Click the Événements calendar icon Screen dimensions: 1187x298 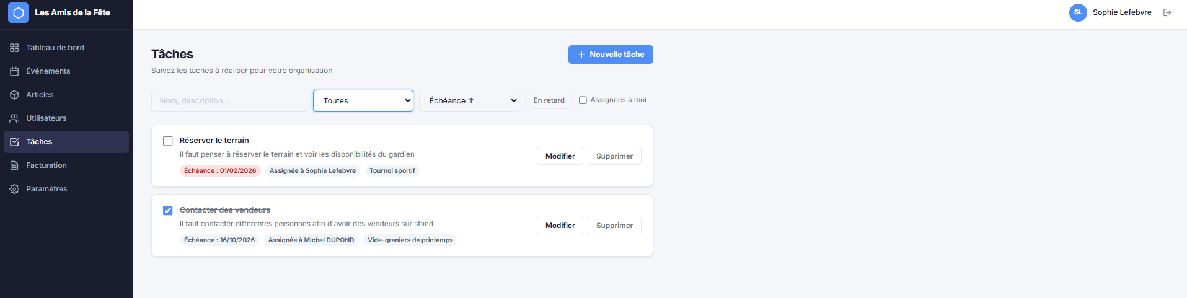14,71
